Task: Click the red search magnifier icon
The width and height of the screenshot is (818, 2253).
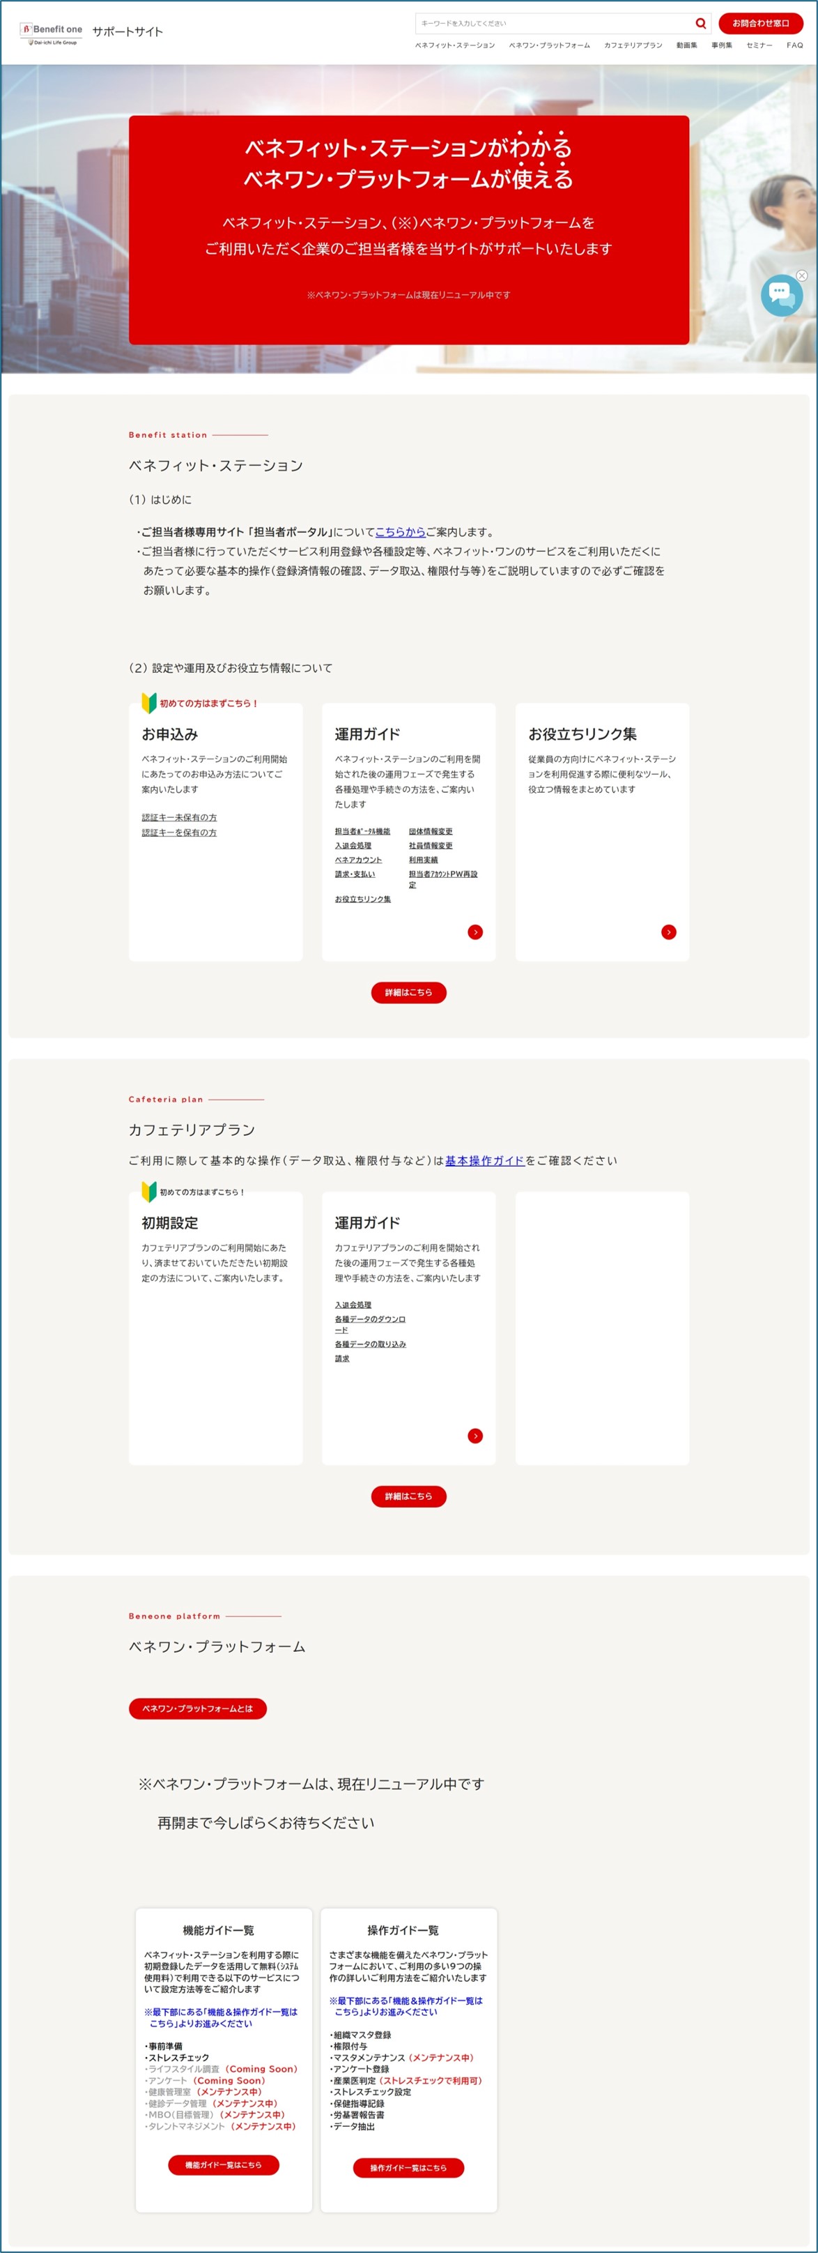Action: point(700,24)
